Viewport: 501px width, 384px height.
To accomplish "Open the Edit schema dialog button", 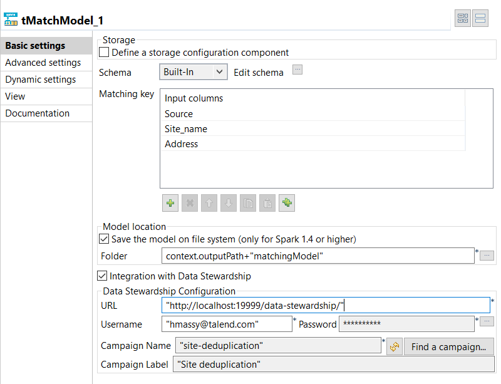I will point(297,70).
